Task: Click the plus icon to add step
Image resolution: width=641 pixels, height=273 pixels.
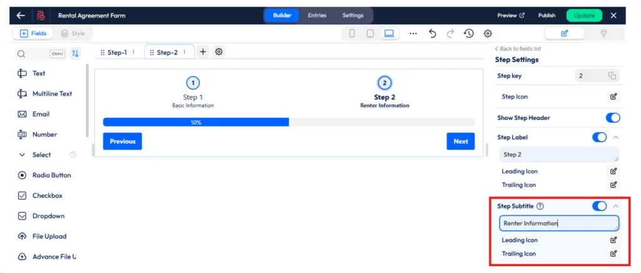Action: tap(203, 52)
